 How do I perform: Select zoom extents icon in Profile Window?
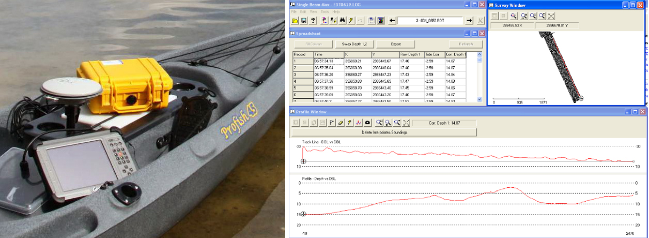pos(406,123)
